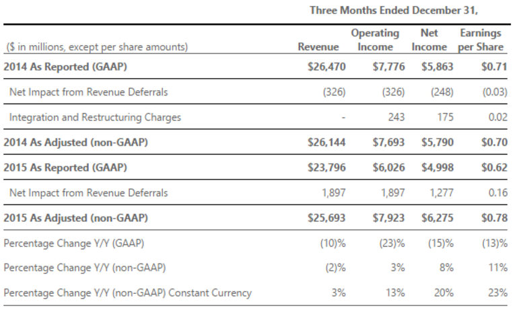Click the 2015 reported earnings per share $0.62
The image size is (517, 312).
pyautogui.click(x=493, y=167)
